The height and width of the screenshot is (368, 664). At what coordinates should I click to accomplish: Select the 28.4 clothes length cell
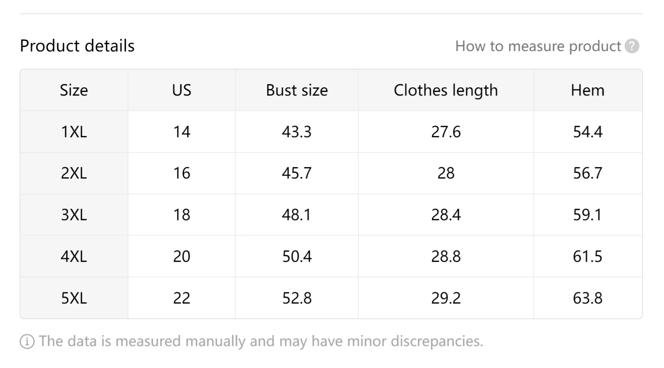click(x=446, y=215)
